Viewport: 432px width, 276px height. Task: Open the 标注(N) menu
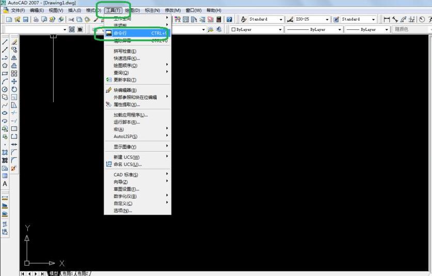pyautogui.click(x=153, y=10)
